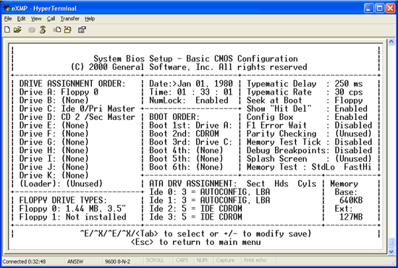Click the Typematic Rate '30 cps' value
The width and height of the screenshot is (398, 268).
click(349, 92)
